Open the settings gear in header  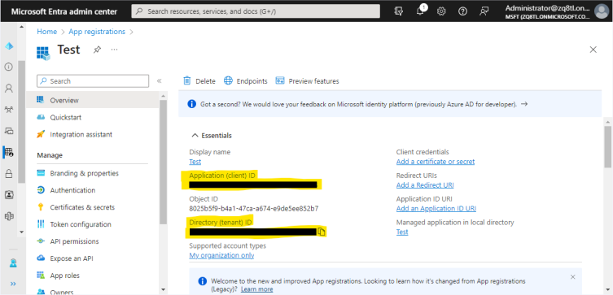click(x=441, y=11)
